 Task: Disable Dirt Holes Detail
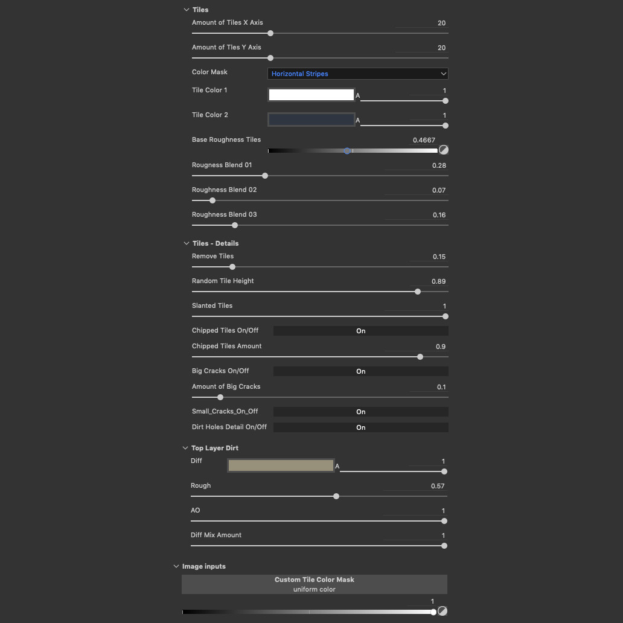coord(360,427)
